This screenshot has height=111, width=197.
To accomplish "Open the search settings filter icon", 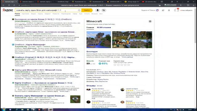I will point(104,10).
